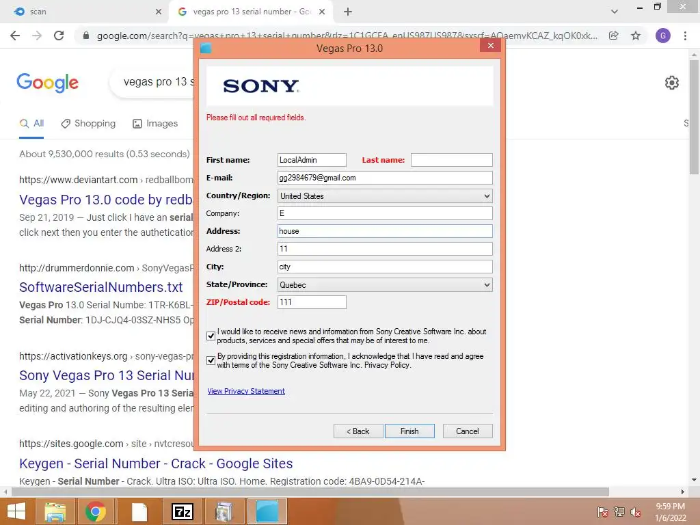This screenshot has width=700, height=525.
Task: Open Sony Vegas Pro 13 Serial result
Action: click(106, 375)
